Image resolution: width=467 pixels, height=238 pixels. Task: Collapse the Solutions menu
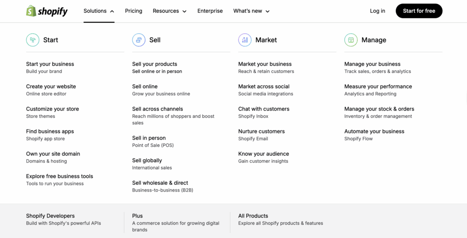[99, 11]
